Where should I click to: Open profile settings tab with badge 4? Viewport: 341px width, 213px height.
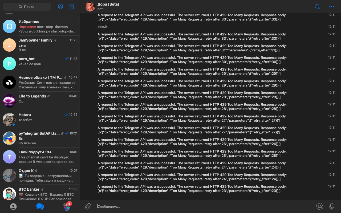pyautogui.click(x=67, y=206)
